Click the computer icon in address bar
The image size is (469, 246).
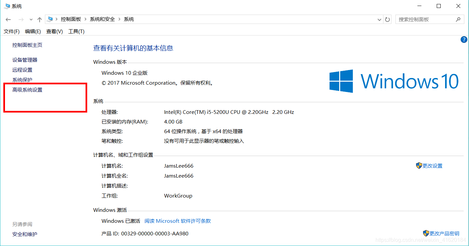(50, 19)
